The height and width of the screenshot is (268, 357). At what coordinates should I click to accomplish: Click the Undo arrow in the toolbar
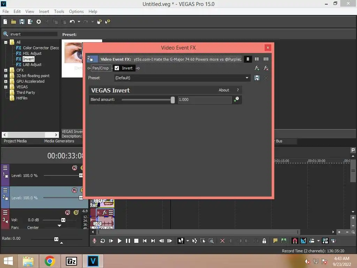tap(72, 22)
